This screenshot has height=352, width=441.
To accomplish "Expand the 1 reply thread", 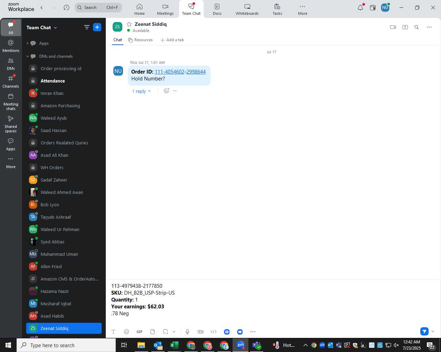I will pos(141,91).
